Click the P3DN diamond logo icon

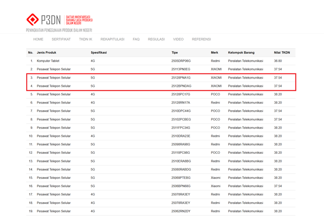tap(32, 19)
